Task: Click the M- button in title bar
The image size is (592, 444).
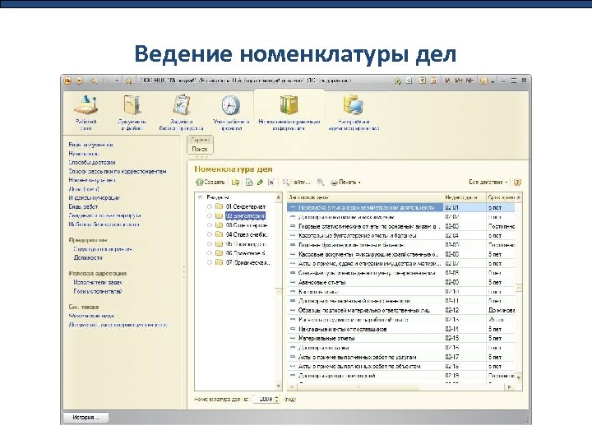Action: click(469, 81)
